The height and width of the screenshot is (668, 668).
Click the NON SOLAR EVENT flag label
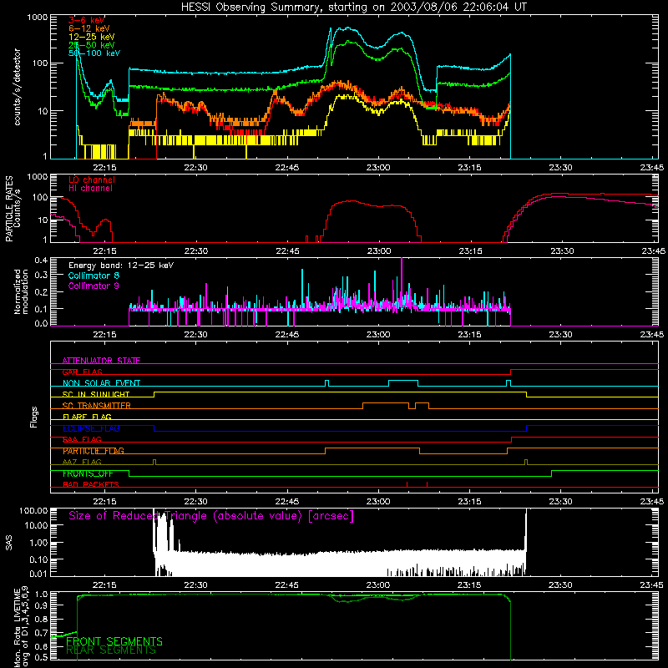[101, 383]
